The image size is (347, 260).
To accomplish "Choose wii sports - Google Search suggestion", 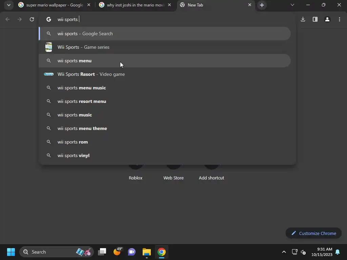I will (x=165, y=34).
